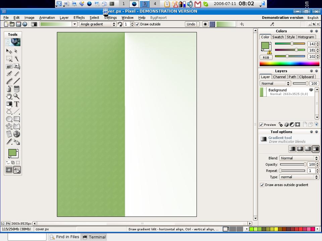The image size is (322, 241).
Task: Choose the Ellipse shape tool
Action: click(x=9, y=119)
